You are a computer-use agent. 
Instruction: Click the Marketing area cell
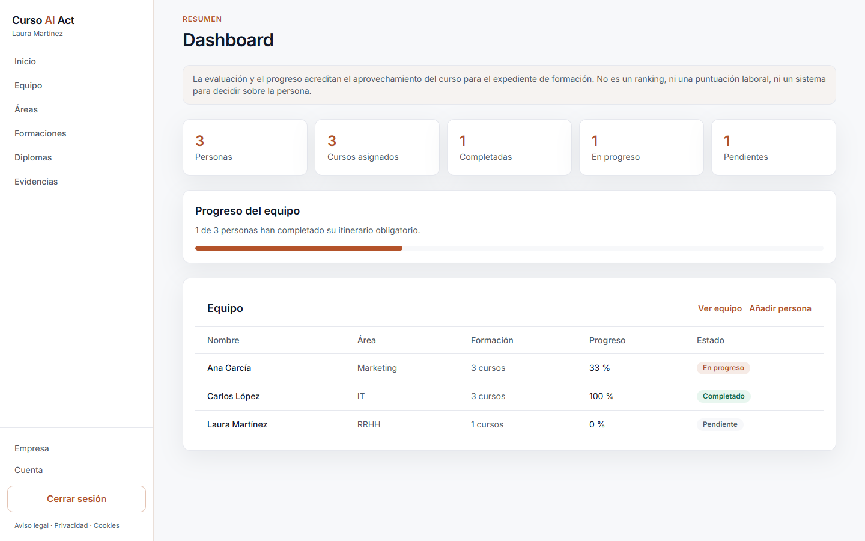click(x=377, y=368)
